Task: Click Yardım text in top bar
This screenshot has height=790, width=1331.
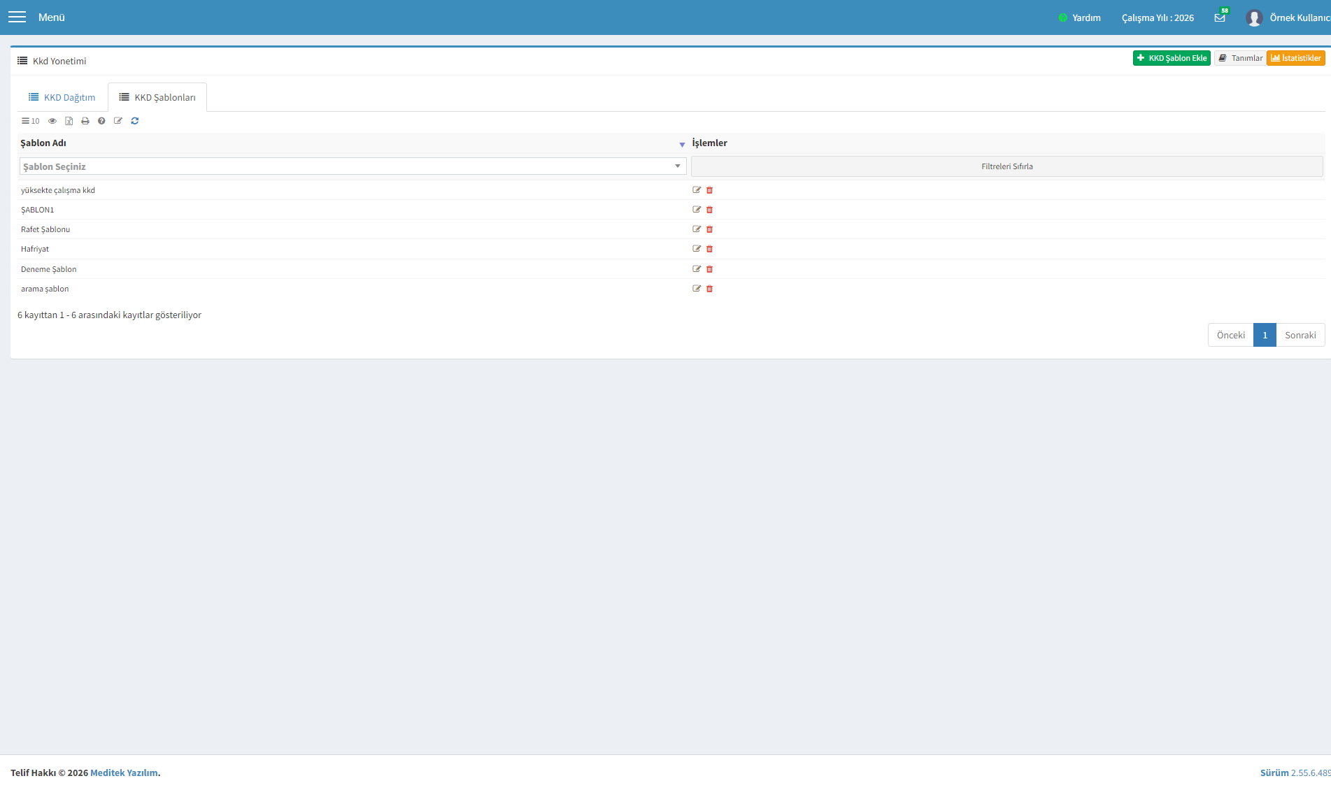Action: pos(1086,17)
